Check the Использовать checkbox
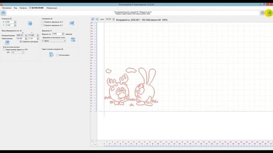 click(x=57, y=55)
